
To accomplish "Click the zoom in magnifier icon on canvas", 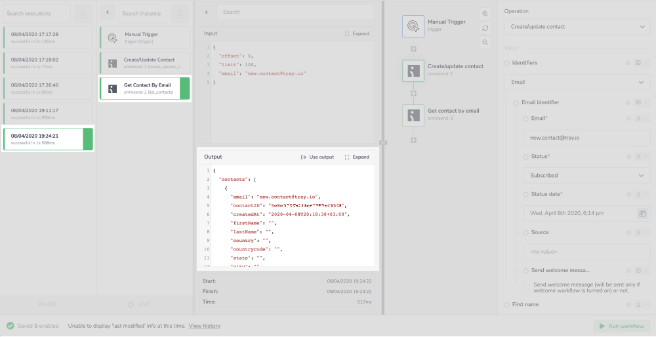I will point(485,14).
